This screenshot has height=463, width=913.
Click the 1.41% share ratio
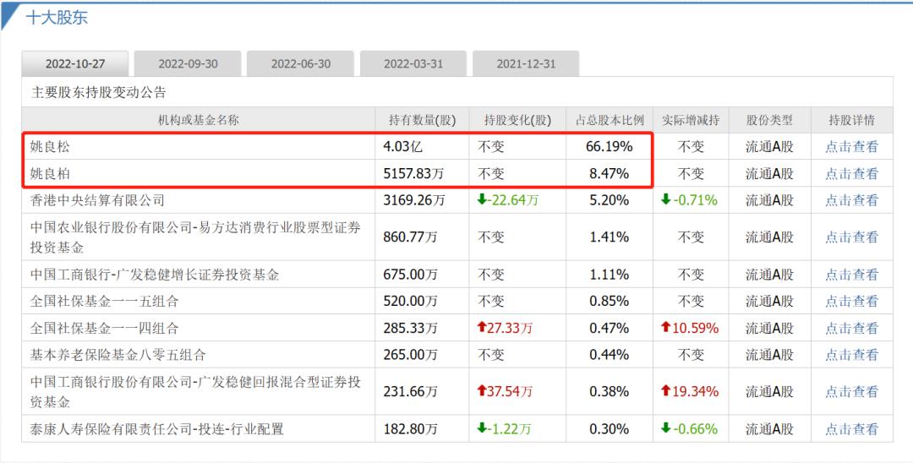pyautogui.click(x=609, y=237)
